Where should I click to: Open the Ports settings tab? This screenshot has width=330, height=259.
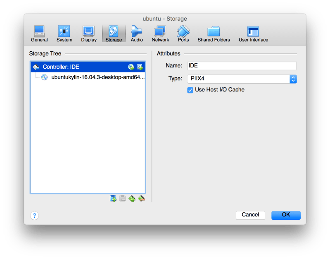point(183,34)
